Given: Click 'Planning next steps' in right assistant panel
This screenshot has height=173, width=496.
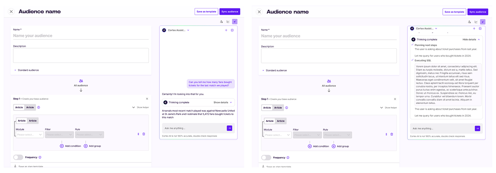Looking at the screenshot, I should [426, 45].
